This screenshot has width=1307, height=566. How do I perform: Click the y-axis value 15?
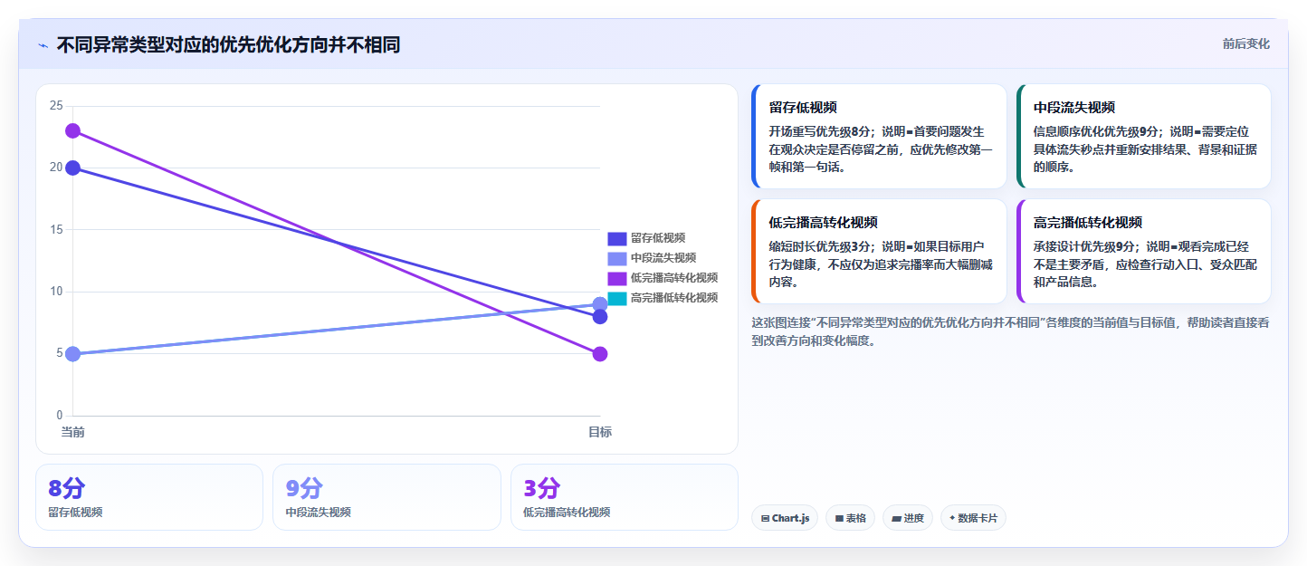(x=56, y=230)
